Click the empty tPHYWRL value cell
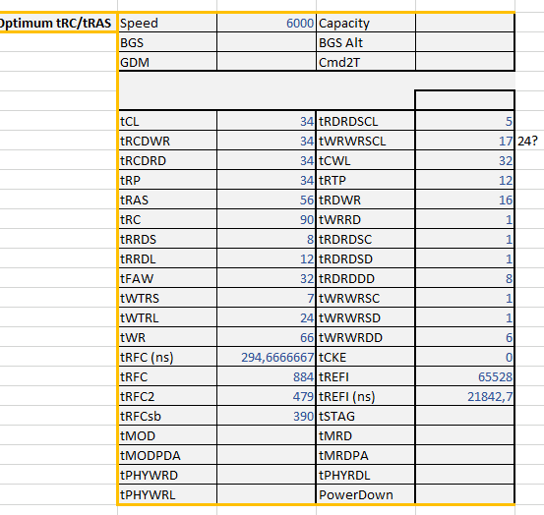Screen dimensions: 544x515 (267, 494)
